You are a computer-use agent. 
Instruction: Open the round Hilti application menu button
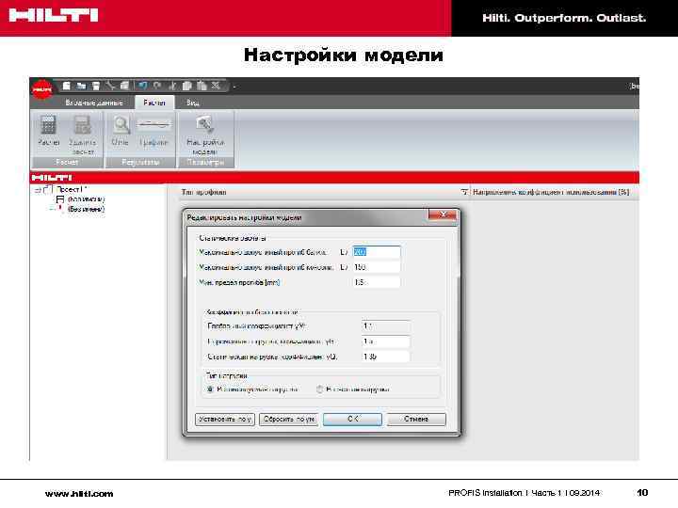pos(42,89)
